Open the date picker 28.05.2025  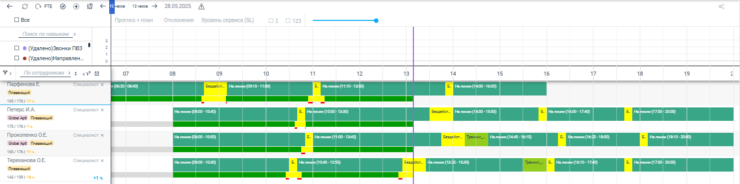179,6
